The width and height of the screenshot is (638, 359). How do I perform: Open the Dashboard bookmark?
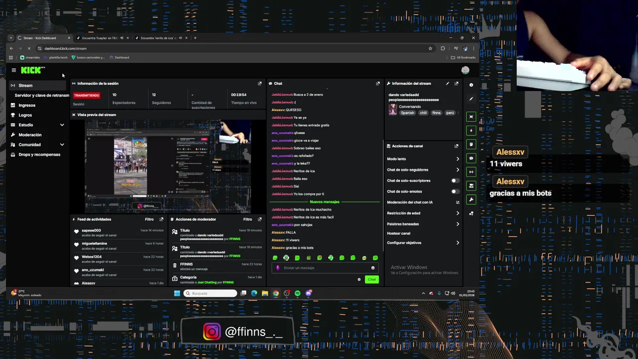click(120, 57)
